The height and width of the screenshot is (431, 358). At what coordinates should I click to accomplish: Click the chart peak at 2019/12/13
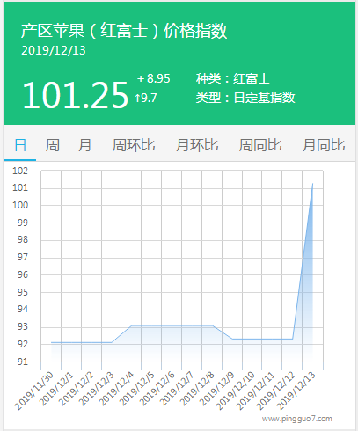tap(312, 184)
